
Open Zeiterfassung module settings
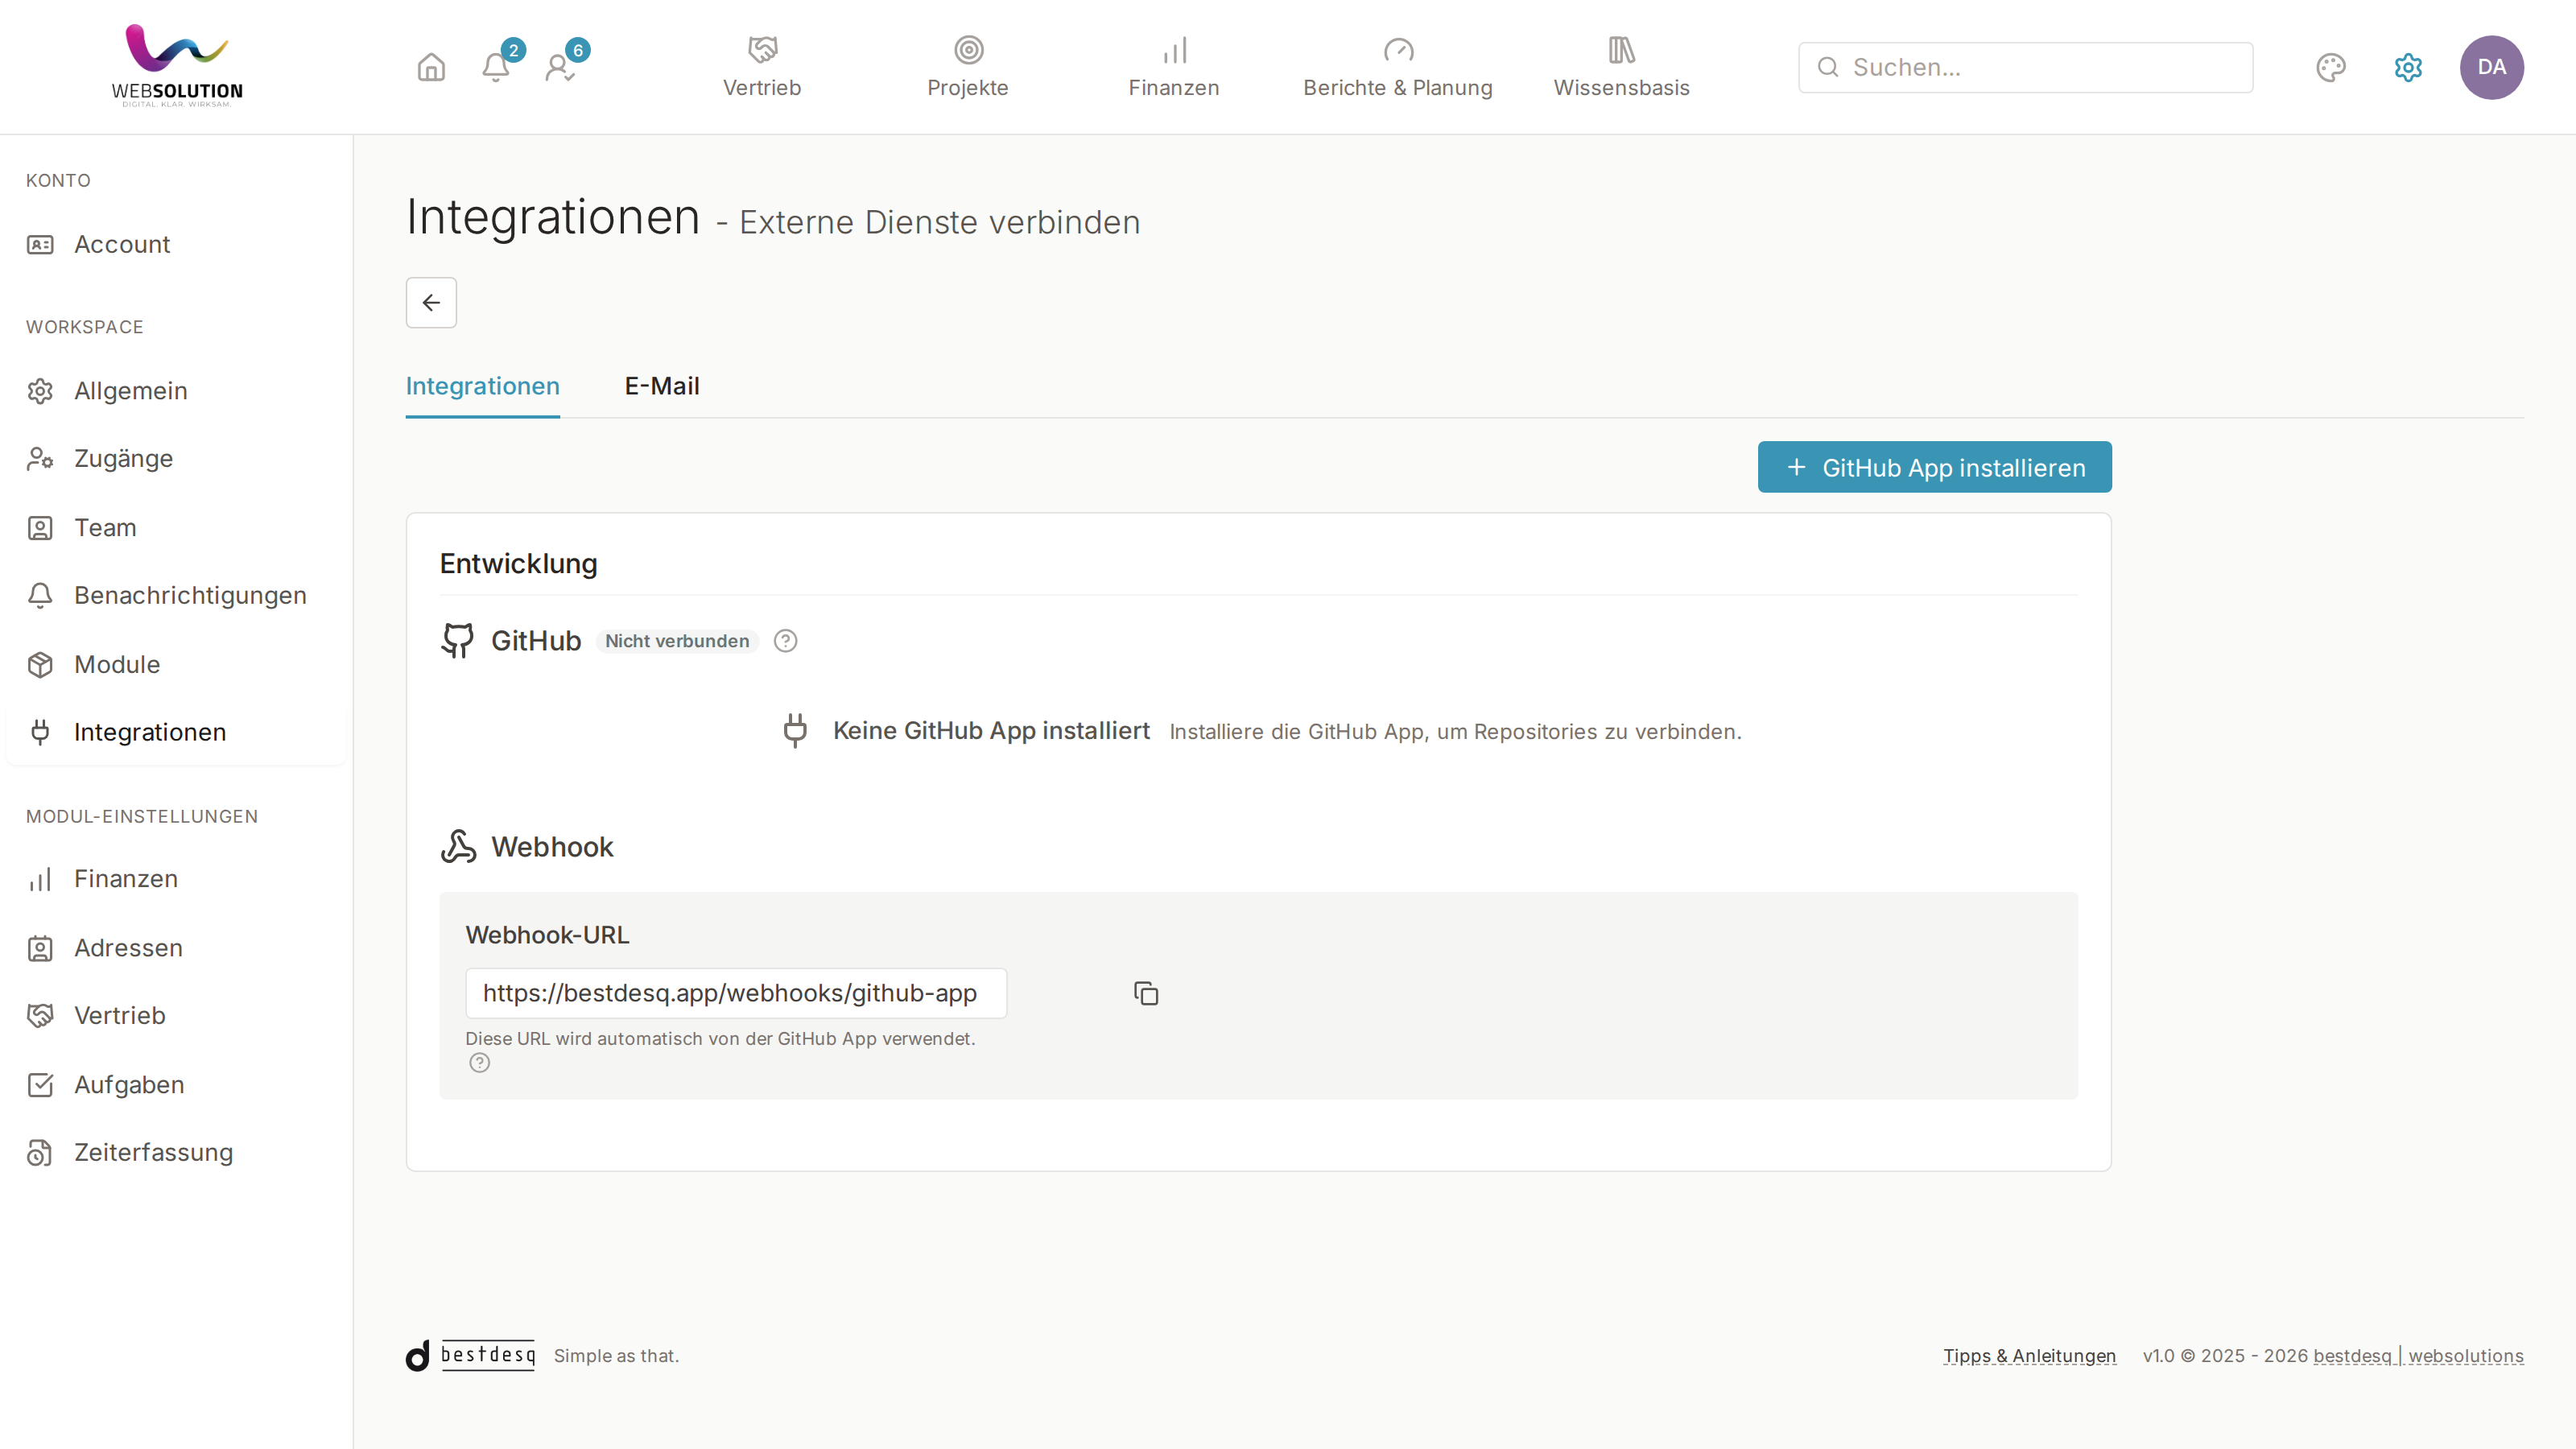[176, 1153]
